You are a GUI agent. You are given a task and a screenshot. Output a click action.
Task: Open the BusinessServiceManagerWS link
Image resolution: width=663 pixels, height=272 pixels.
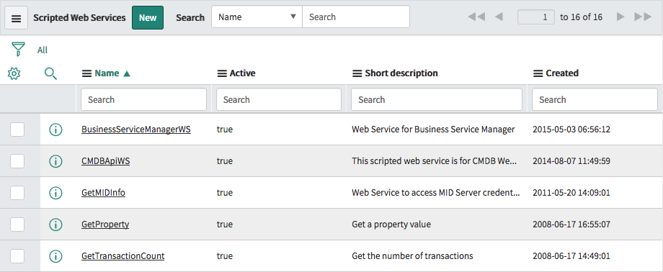[x=136, y=130]
